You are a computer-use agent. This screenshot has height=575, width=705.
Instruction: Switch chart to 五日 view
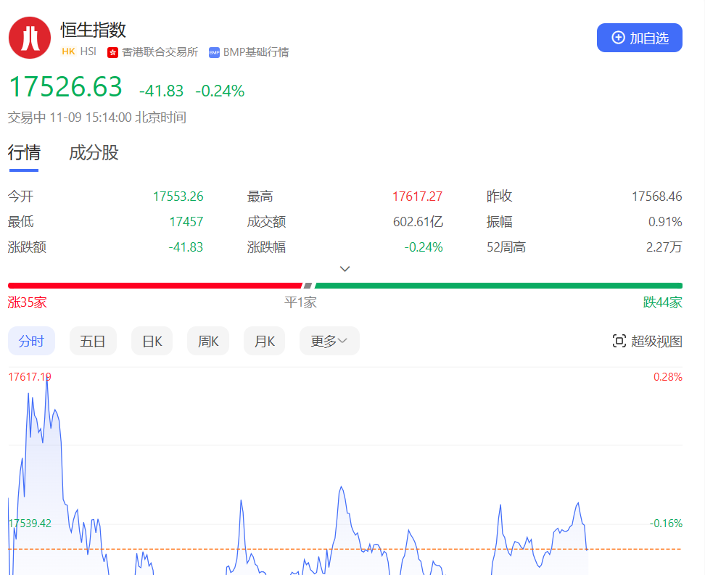coord(93,341)
